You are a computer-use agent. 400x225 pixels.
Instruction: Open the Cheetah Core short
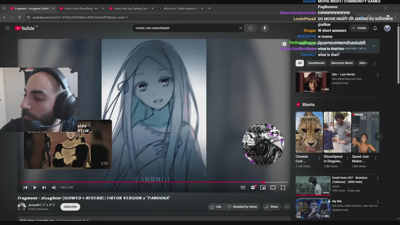tap(309, 132)
